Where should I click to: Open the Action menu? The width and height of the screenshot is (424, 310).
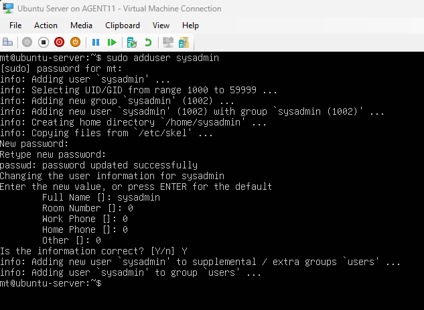point(46,25)
